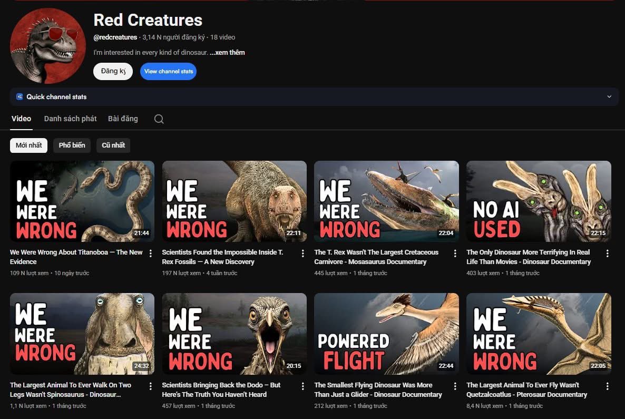Click the @redcreatures handle text
The width and height of the screenshot is (625, 419).
point(115,37)
